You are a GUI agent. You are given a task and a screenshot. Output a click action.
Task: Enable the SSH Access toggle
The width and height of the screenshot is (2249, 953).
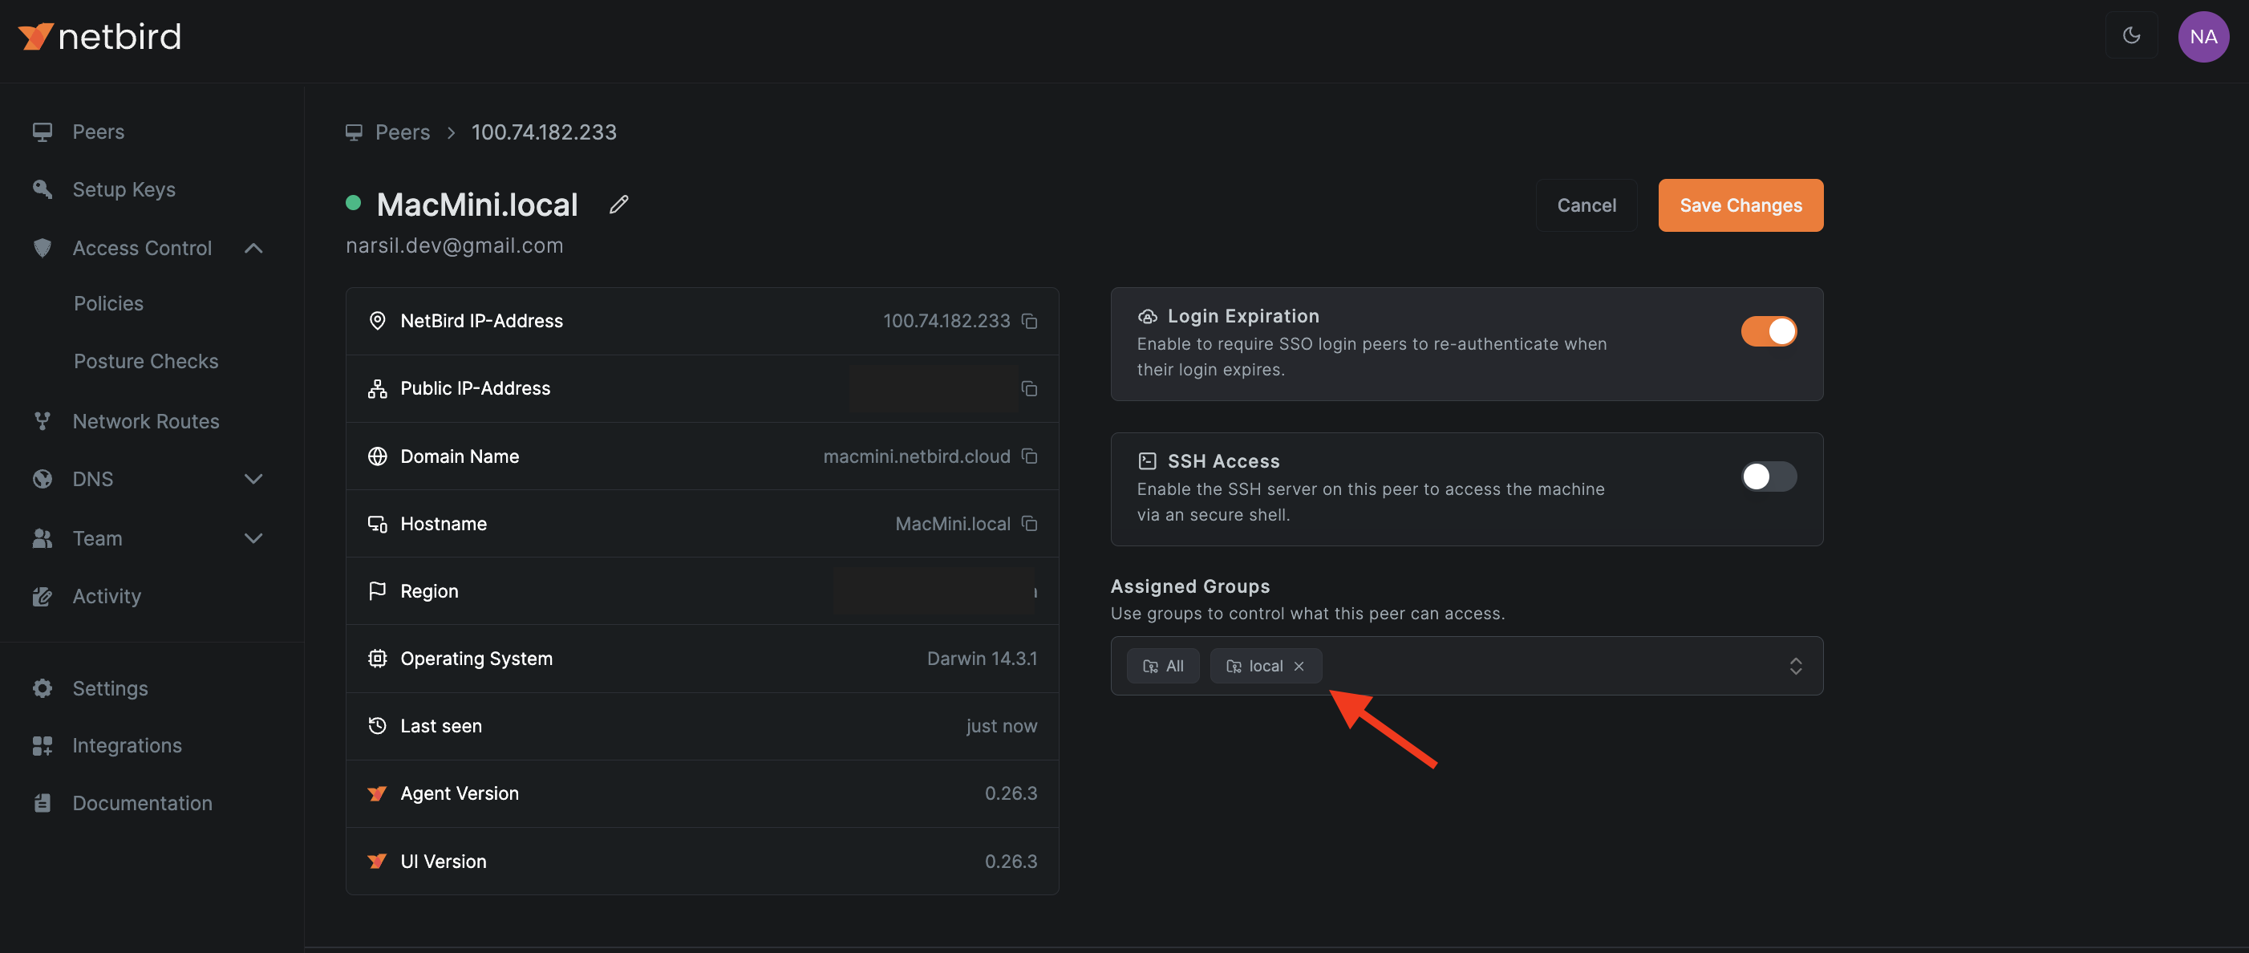click(x=1769, y=476)
